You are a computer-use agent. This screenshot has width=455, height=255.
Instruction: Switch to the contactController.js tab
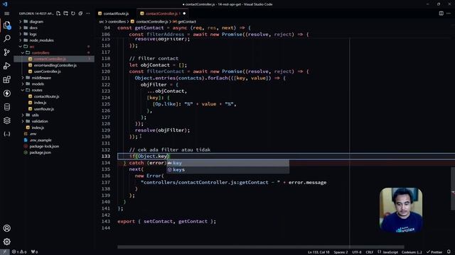(x=161, y=13)
